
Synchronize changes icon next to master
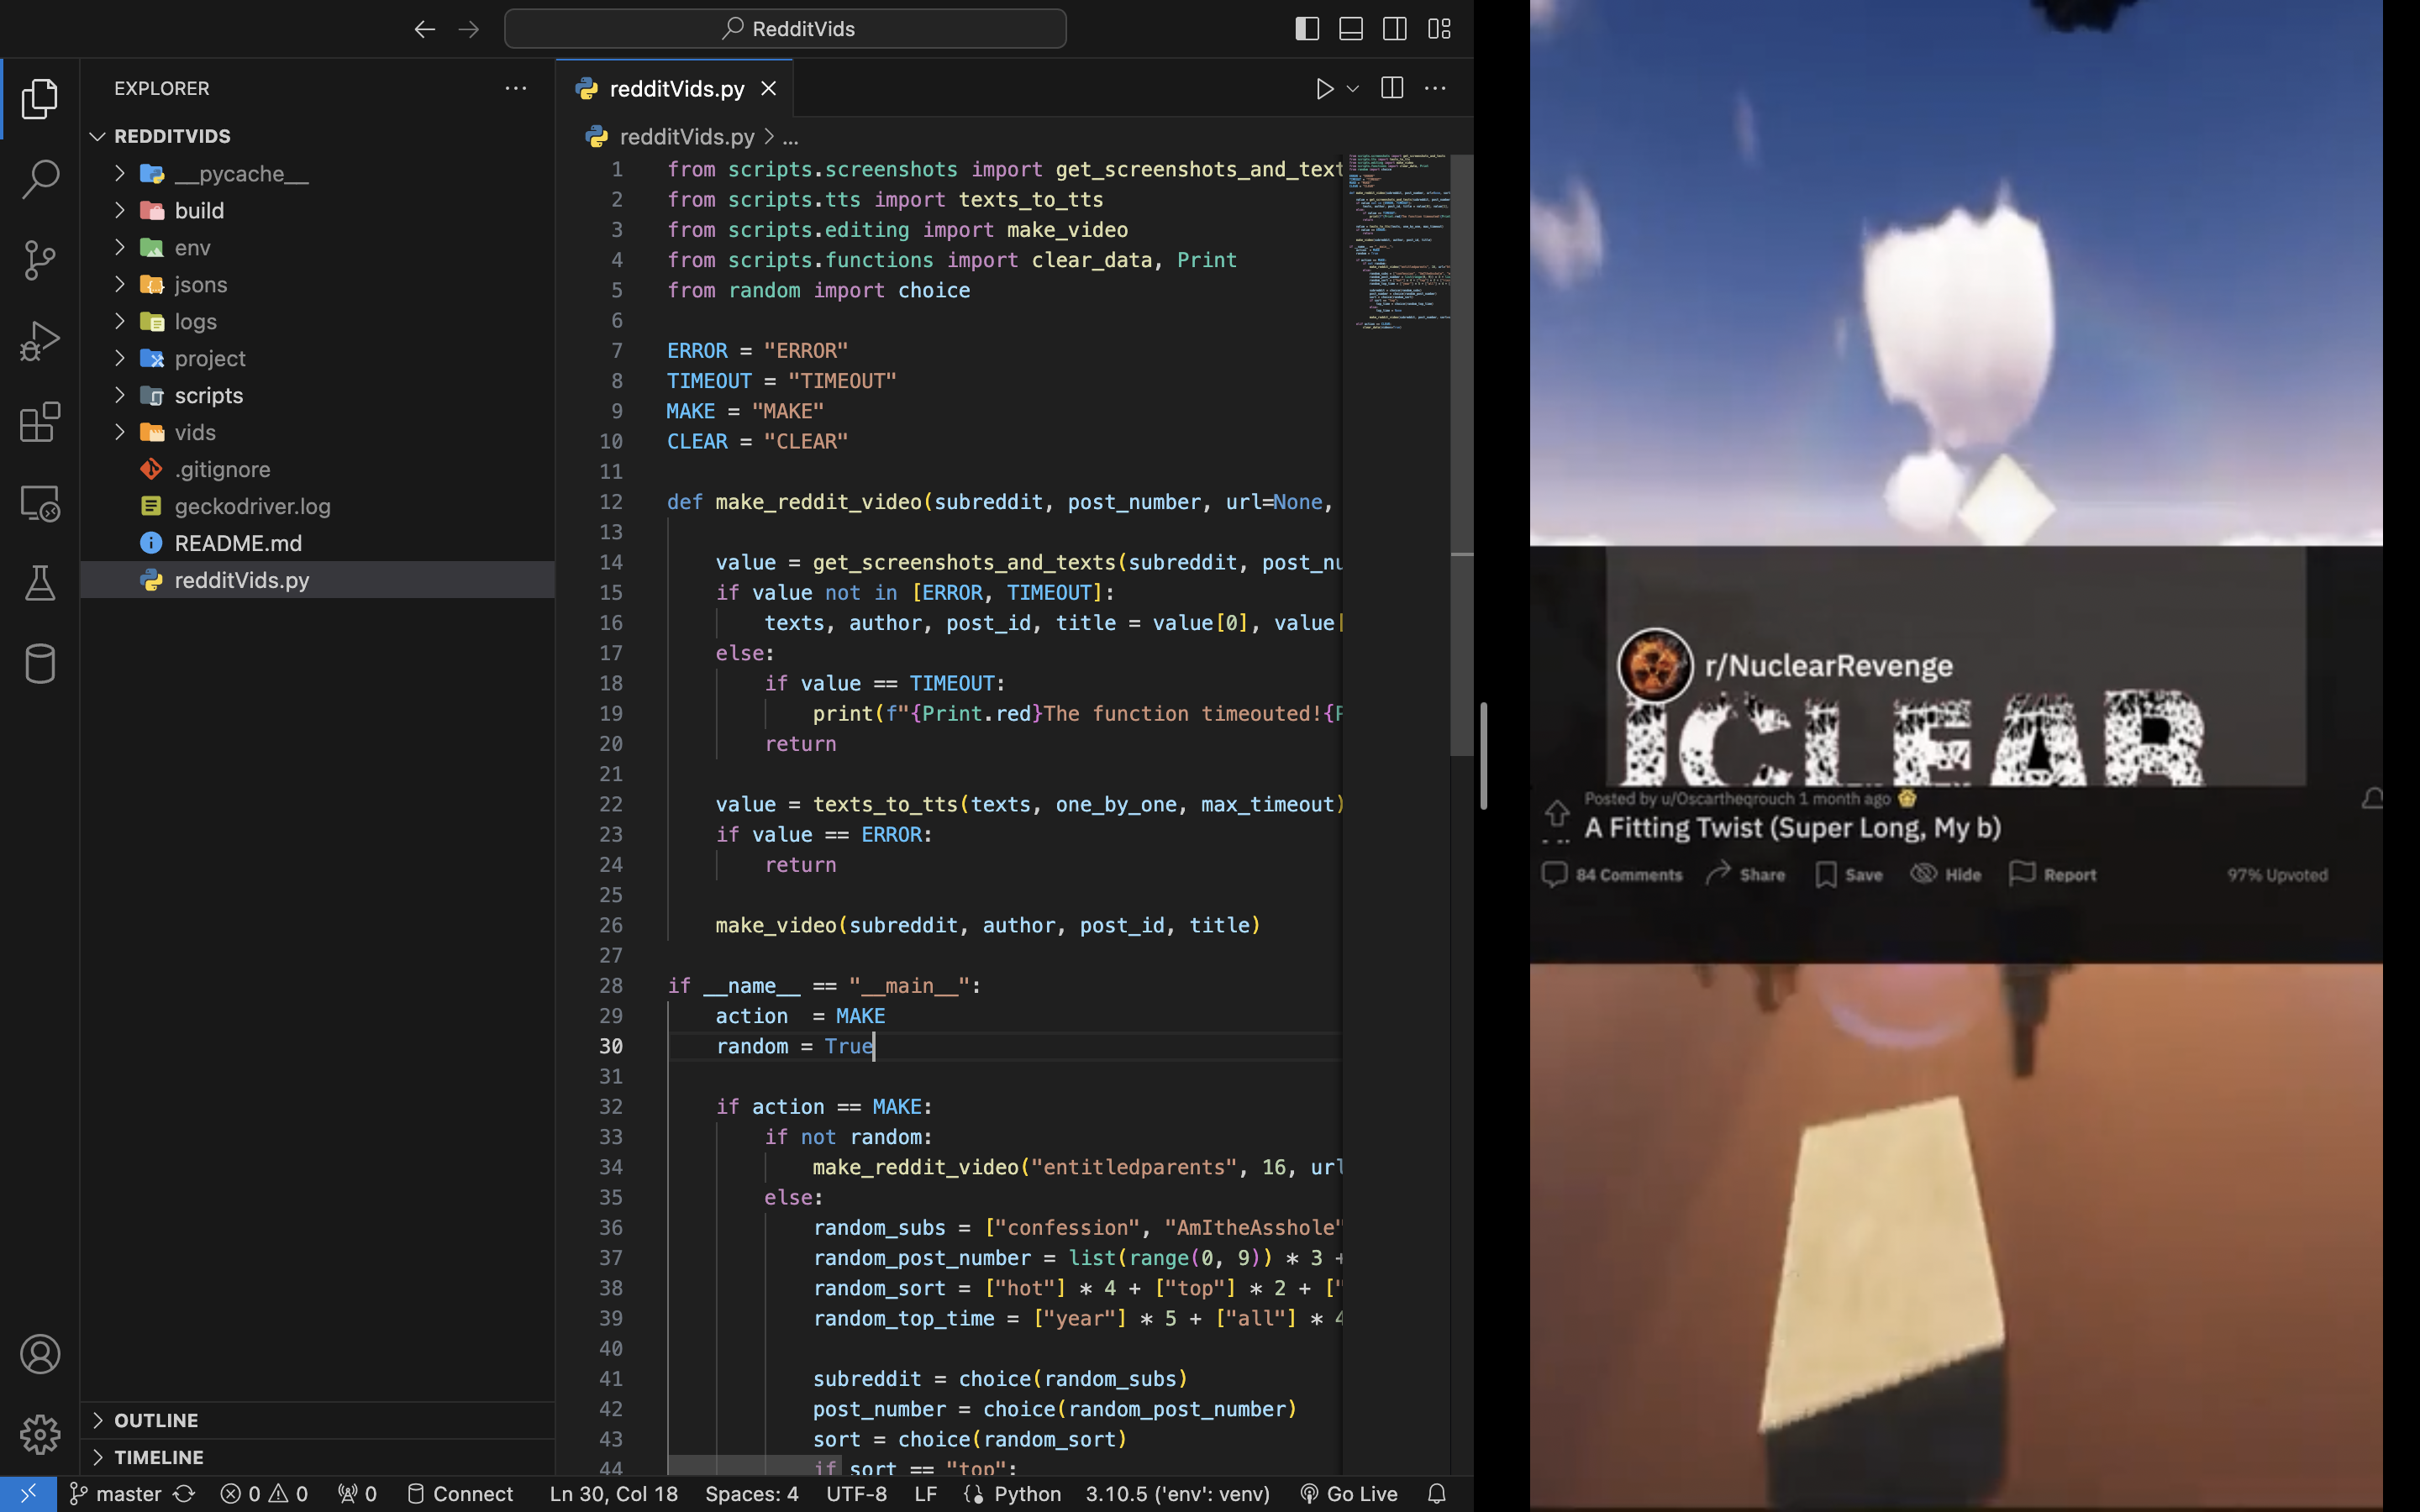coord(184,1493)
